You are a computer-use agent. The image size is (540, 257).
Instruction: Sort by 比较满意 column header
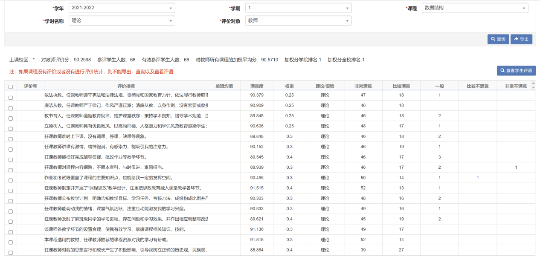(401, 86)
